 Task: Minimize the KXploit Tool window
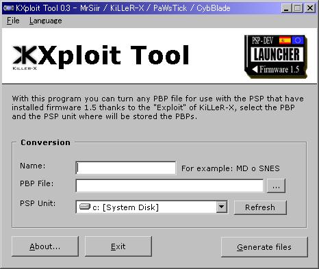[x=286, y=8]
